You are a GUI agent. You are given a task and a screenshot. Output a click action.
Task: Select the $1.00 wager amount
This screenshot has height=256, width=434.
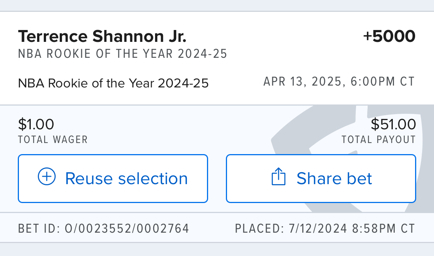[x=36, y=124]
